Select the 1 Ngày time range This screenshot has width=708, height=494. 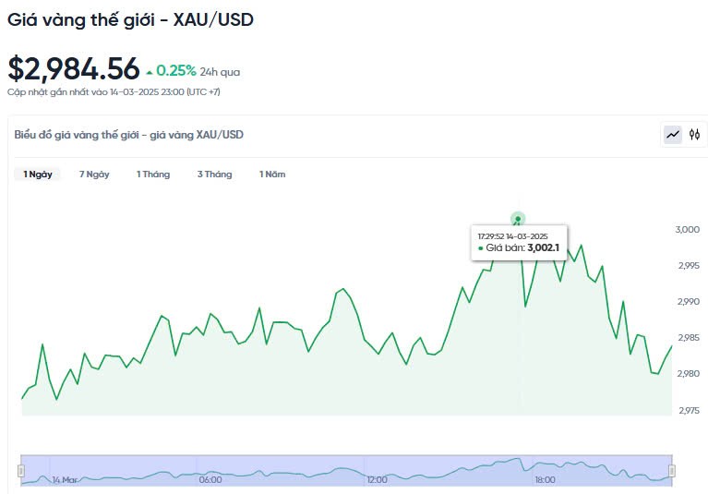point(38,175)
